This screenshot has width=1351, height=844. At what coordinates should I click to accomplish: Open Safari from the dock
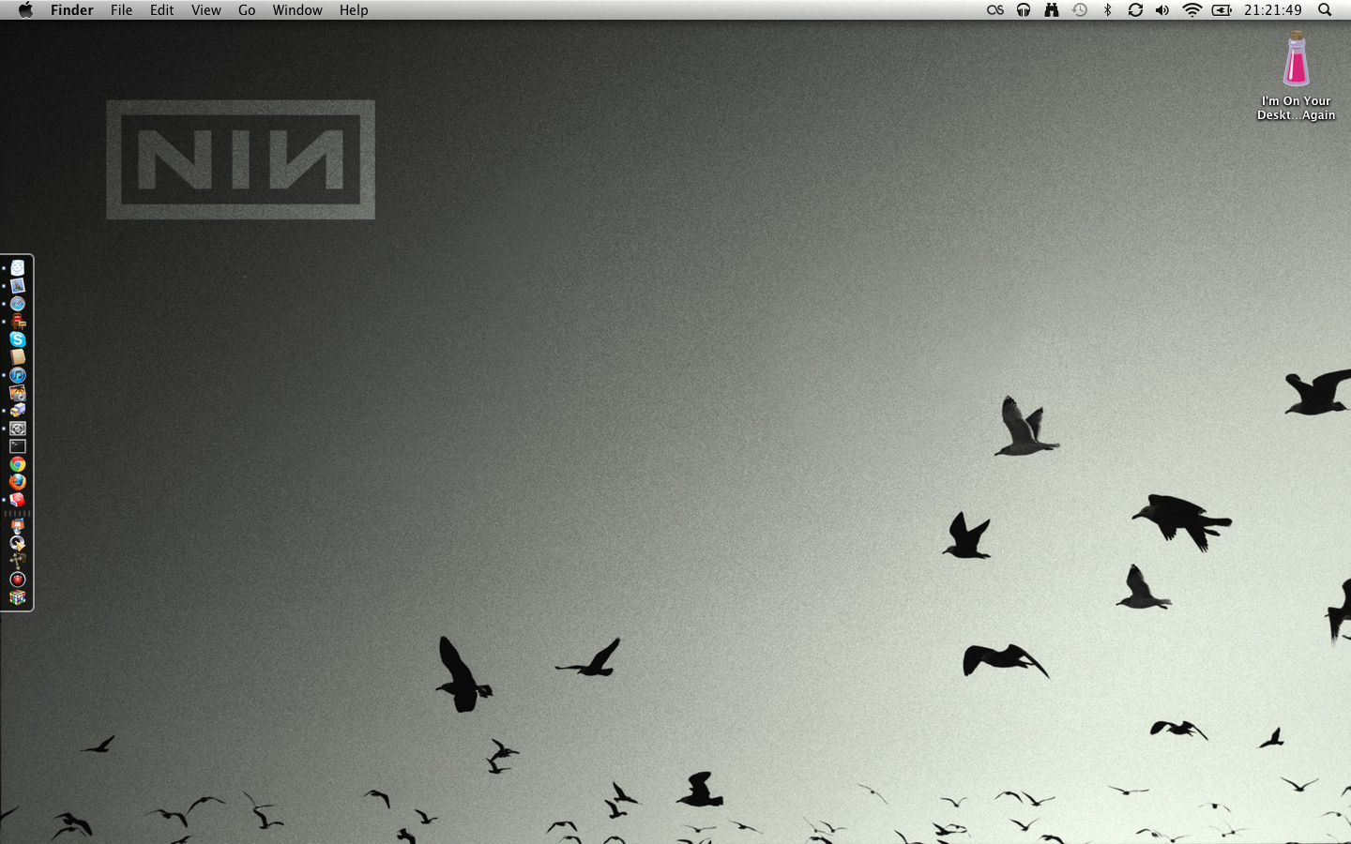tap(18, 304)
